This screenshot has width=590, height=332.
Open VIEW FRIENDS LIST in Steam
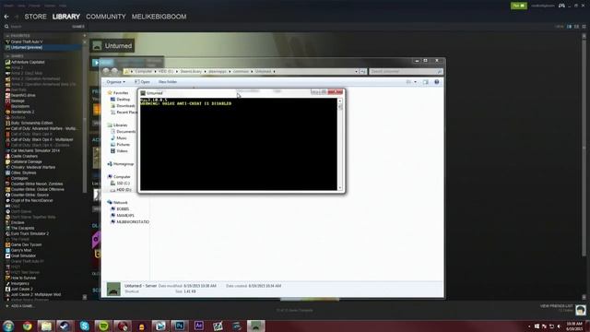tap(556, 306)
